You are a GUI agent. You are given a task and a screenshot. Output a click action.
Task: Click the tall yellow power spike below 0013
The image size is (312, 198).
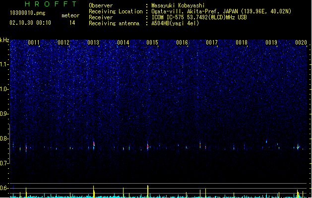point(94,192)
